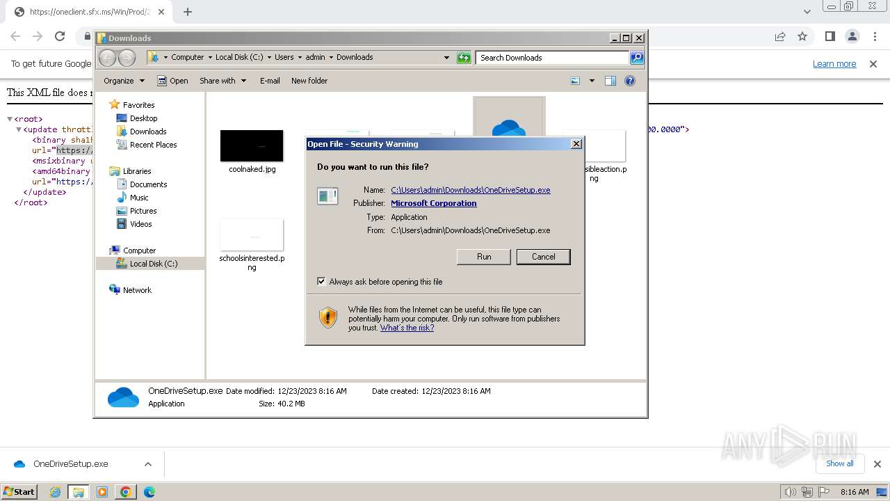
Task: Click the OneDriveSetup.exe file path link
Action: [470, 190]
